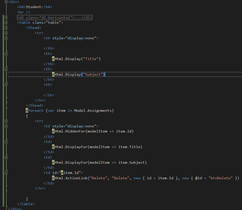Collapse the th block containing Display("Title")
Screen dimensions: 242x210
pos(6,54)
